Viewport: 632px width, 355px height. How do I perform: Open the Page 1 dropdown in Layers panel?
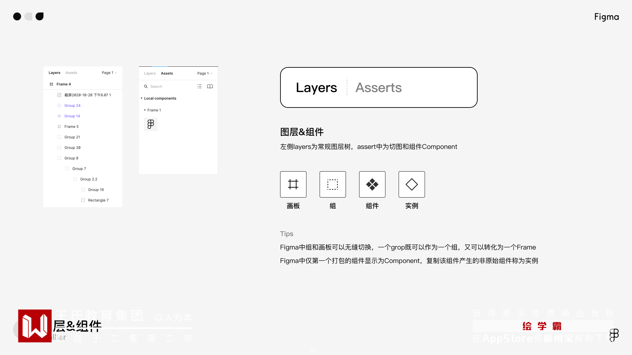point(109,73)
